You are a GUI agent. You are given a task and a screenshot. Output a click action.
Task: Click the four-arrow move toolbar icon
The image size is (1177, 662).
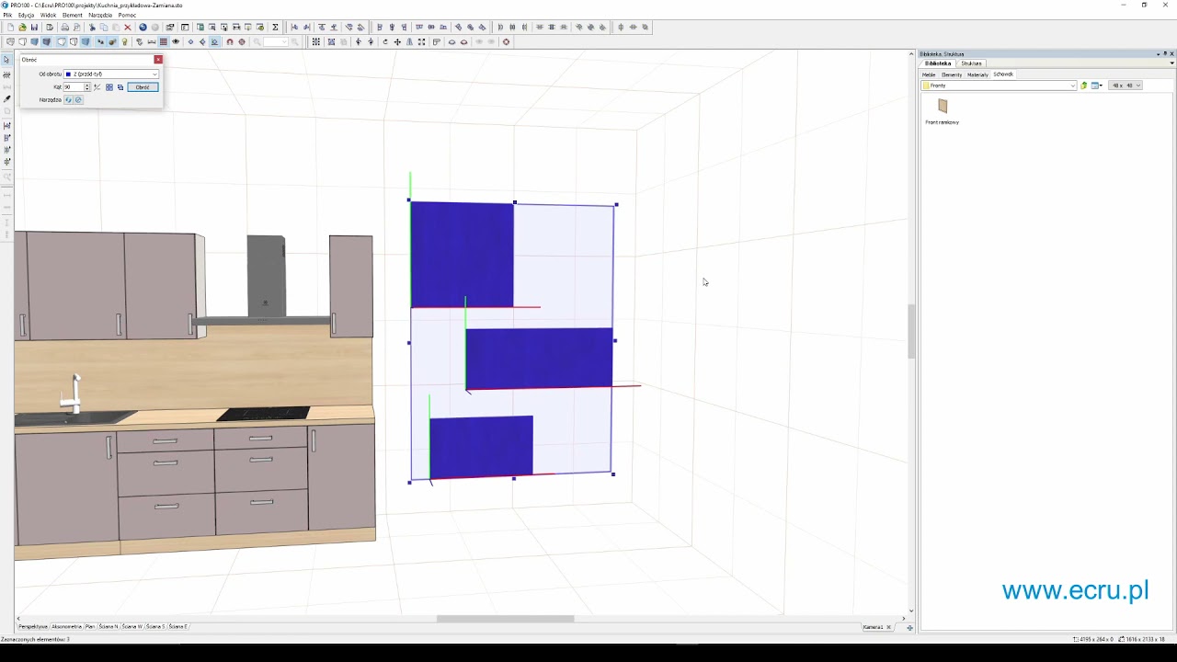[x=397, y=42]
